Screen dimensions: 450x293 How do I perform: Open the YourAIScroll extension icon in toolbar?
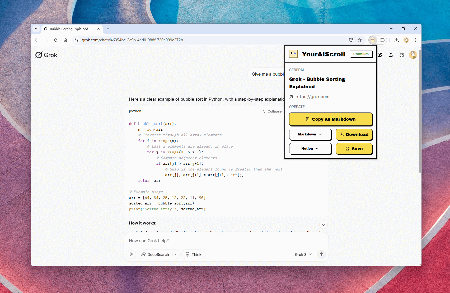pos(373,40)
